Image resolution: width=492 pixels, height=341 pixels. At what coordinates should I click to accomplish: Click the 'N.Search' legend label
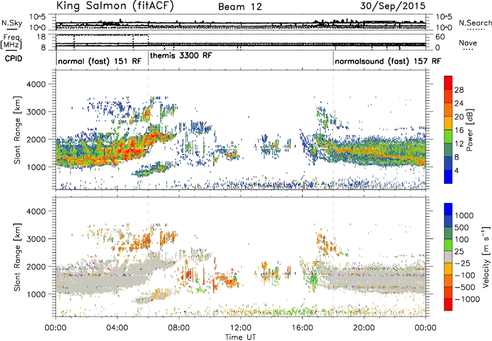475,23
